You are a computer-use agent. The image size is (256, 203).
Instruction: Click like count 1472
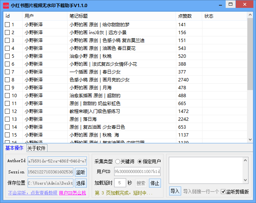(183, 111)
